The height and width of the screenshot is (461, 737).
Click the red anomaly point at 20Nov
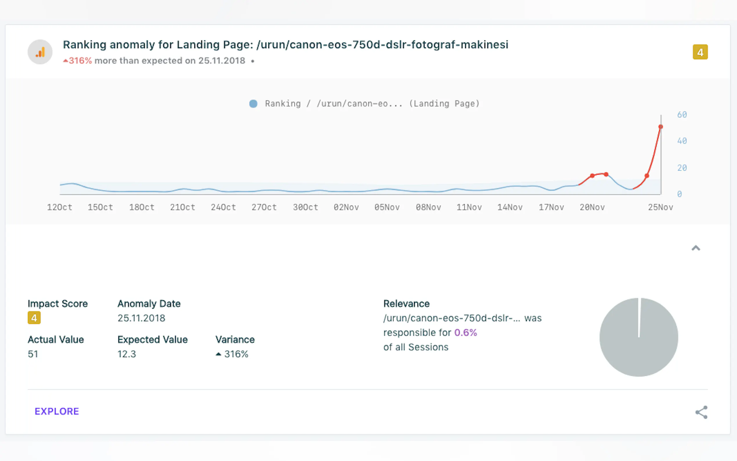pyautogui.click(x=592, y=176)
